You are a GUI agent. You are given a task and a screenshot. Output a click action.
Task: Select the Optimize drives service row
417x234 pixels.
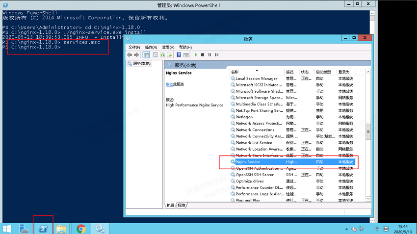point(292,181)
